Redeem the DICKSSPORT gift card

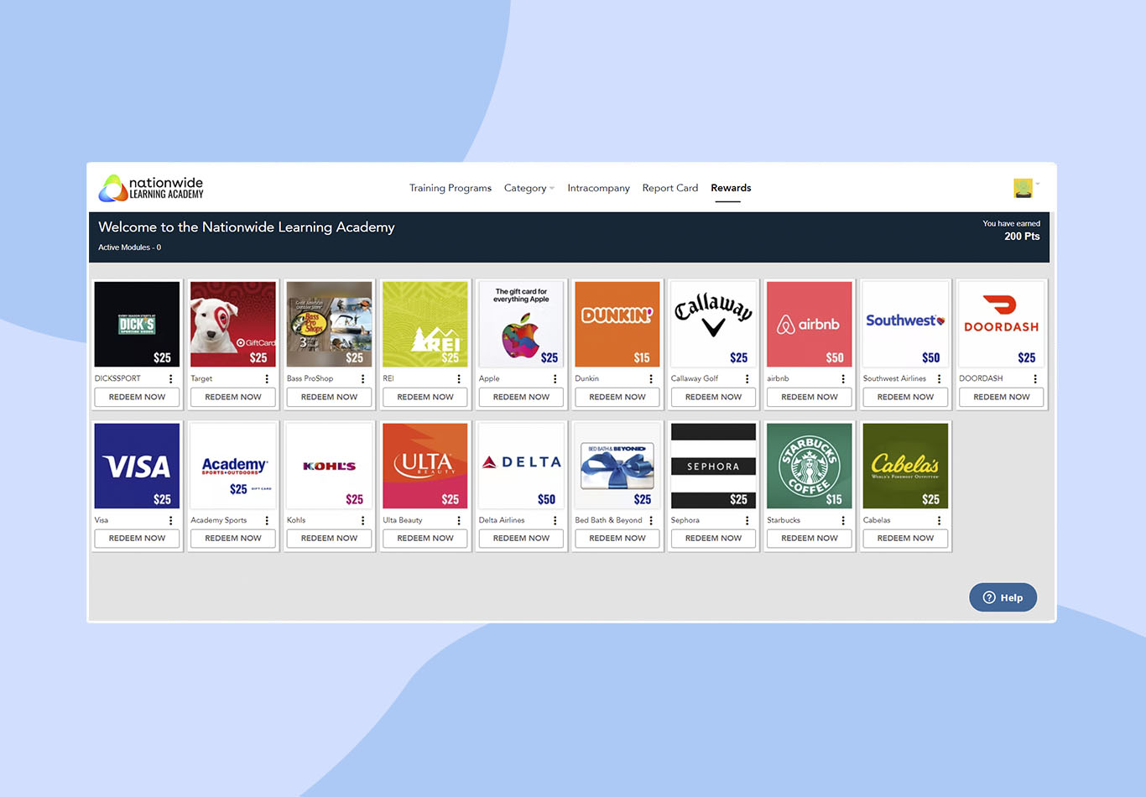coord(137,397)
